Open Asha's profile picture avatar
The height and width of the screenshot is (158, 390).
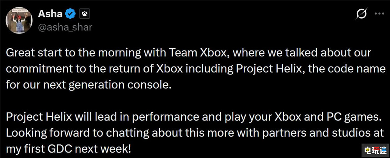point(19,19)
